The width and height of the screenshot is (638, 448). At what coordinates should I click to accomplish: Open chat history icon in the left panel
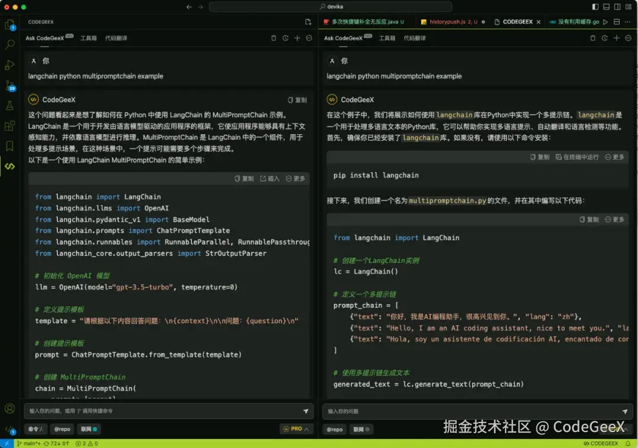coord(286,38)
